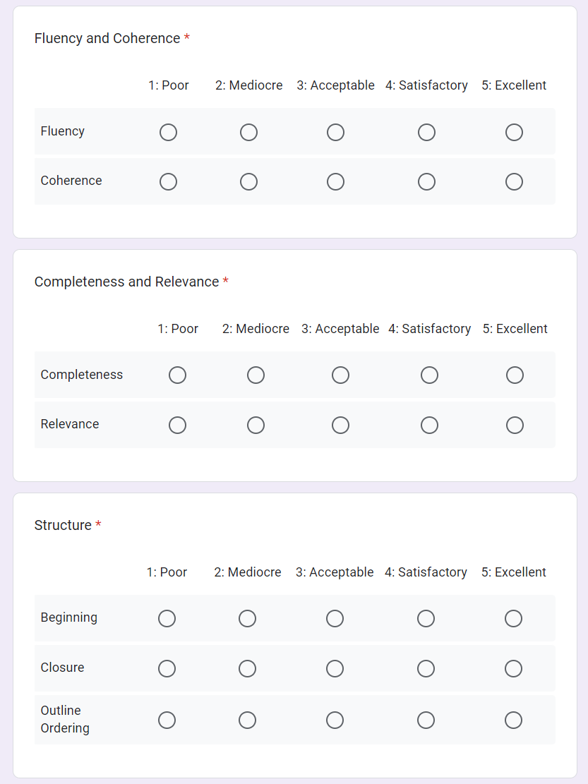Mark Fluency as 5: Excellent
The width and height of the screenshot is (588, 784).
(x=514, y=133)
